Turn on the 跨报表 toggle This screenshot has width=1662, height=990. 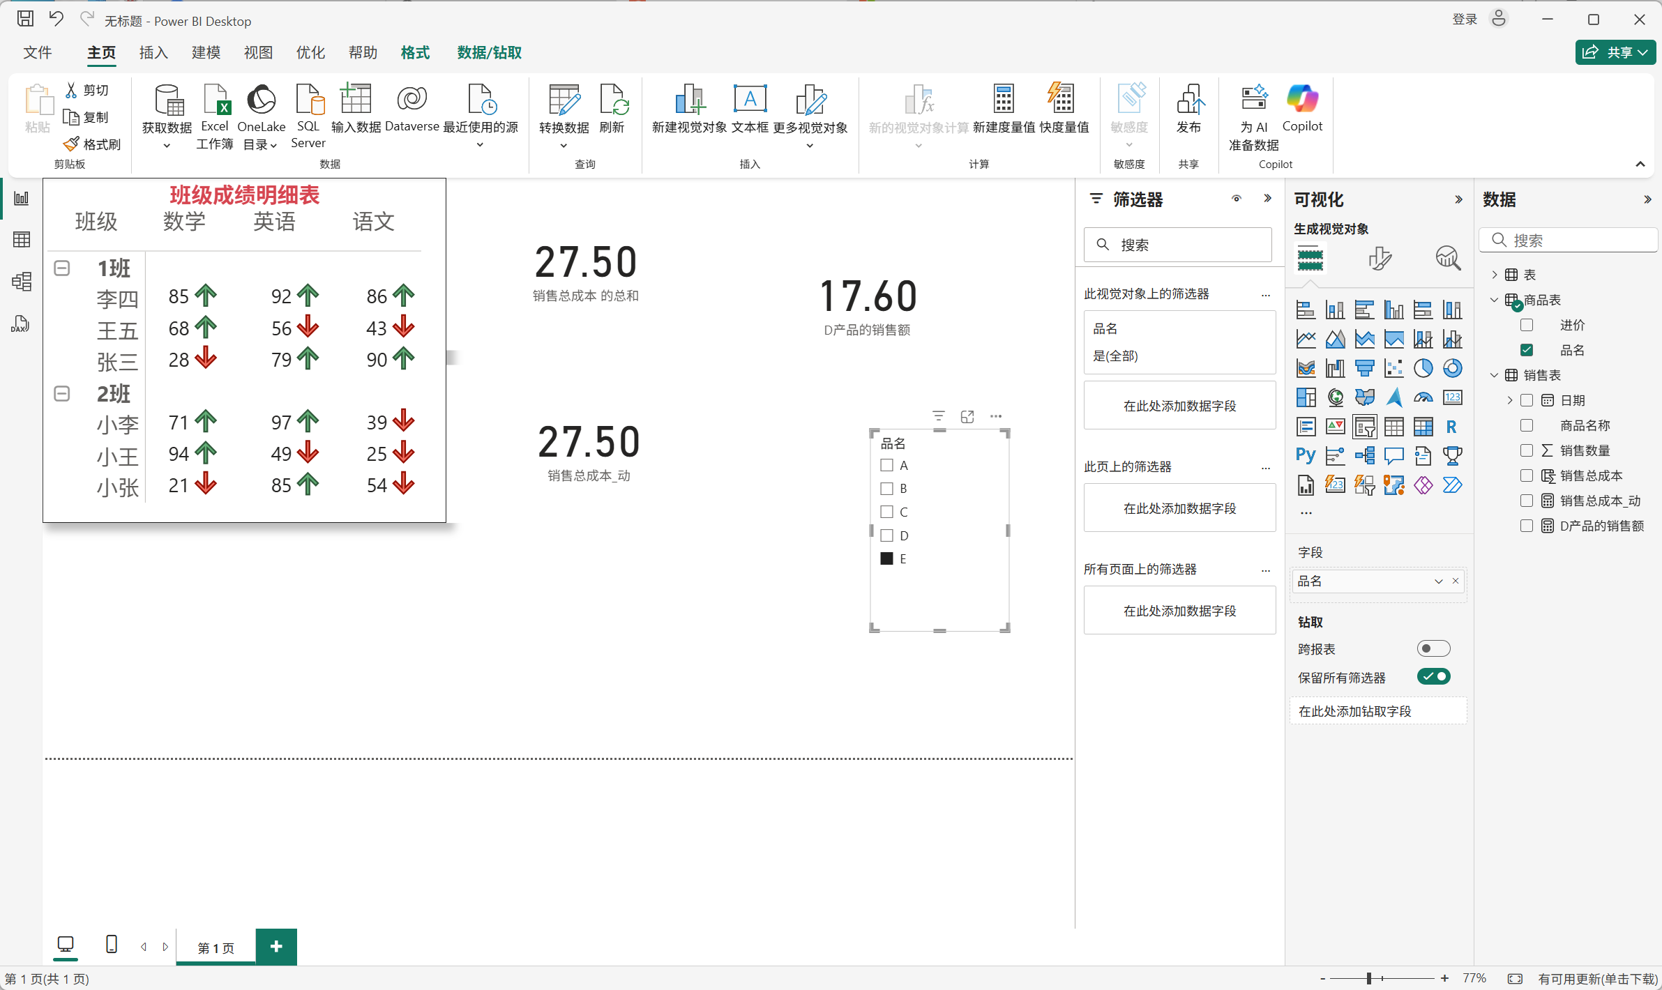click(1433, 648)
